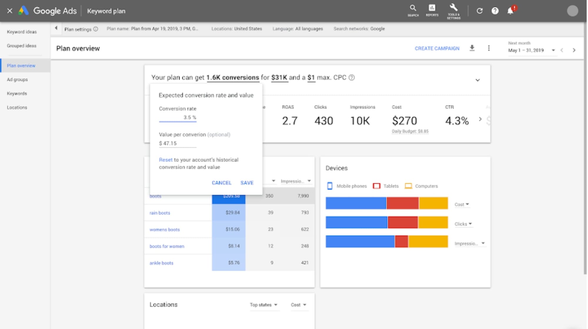Click the CANCEL button in dialog
This screenshot has width=588, height=329.
221,183
